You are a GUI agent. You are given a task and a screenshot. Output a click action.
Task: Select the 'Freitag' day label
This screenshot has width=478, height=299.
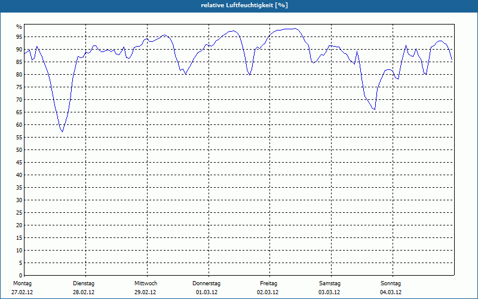pos(268,283)
